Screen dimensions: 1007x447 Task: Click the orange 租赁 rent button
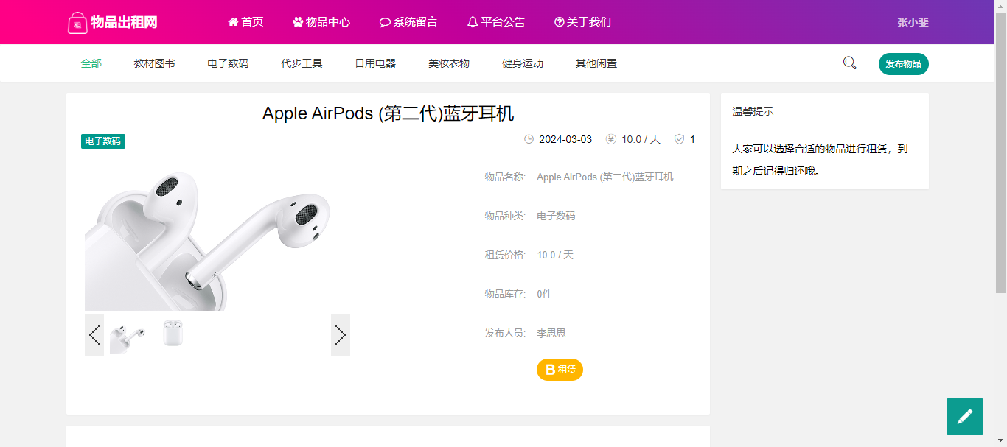[560, 370]
